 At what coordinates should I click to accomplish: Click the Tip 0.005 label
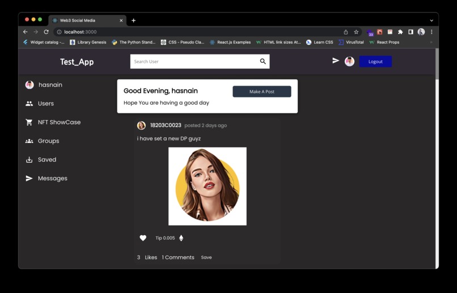165,238
